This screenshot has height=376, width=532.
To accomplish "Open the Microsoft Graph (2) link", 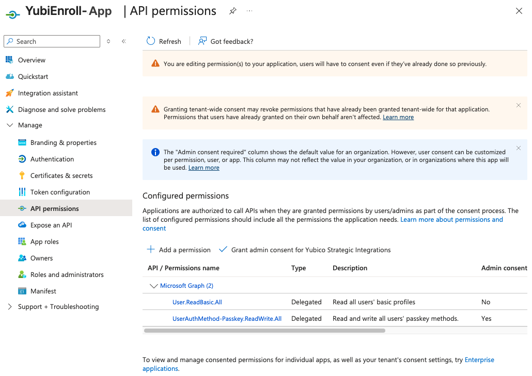I will tap(186, 286).
